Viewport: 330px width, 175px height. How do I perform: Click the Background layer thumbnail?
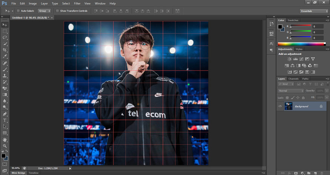289,106
